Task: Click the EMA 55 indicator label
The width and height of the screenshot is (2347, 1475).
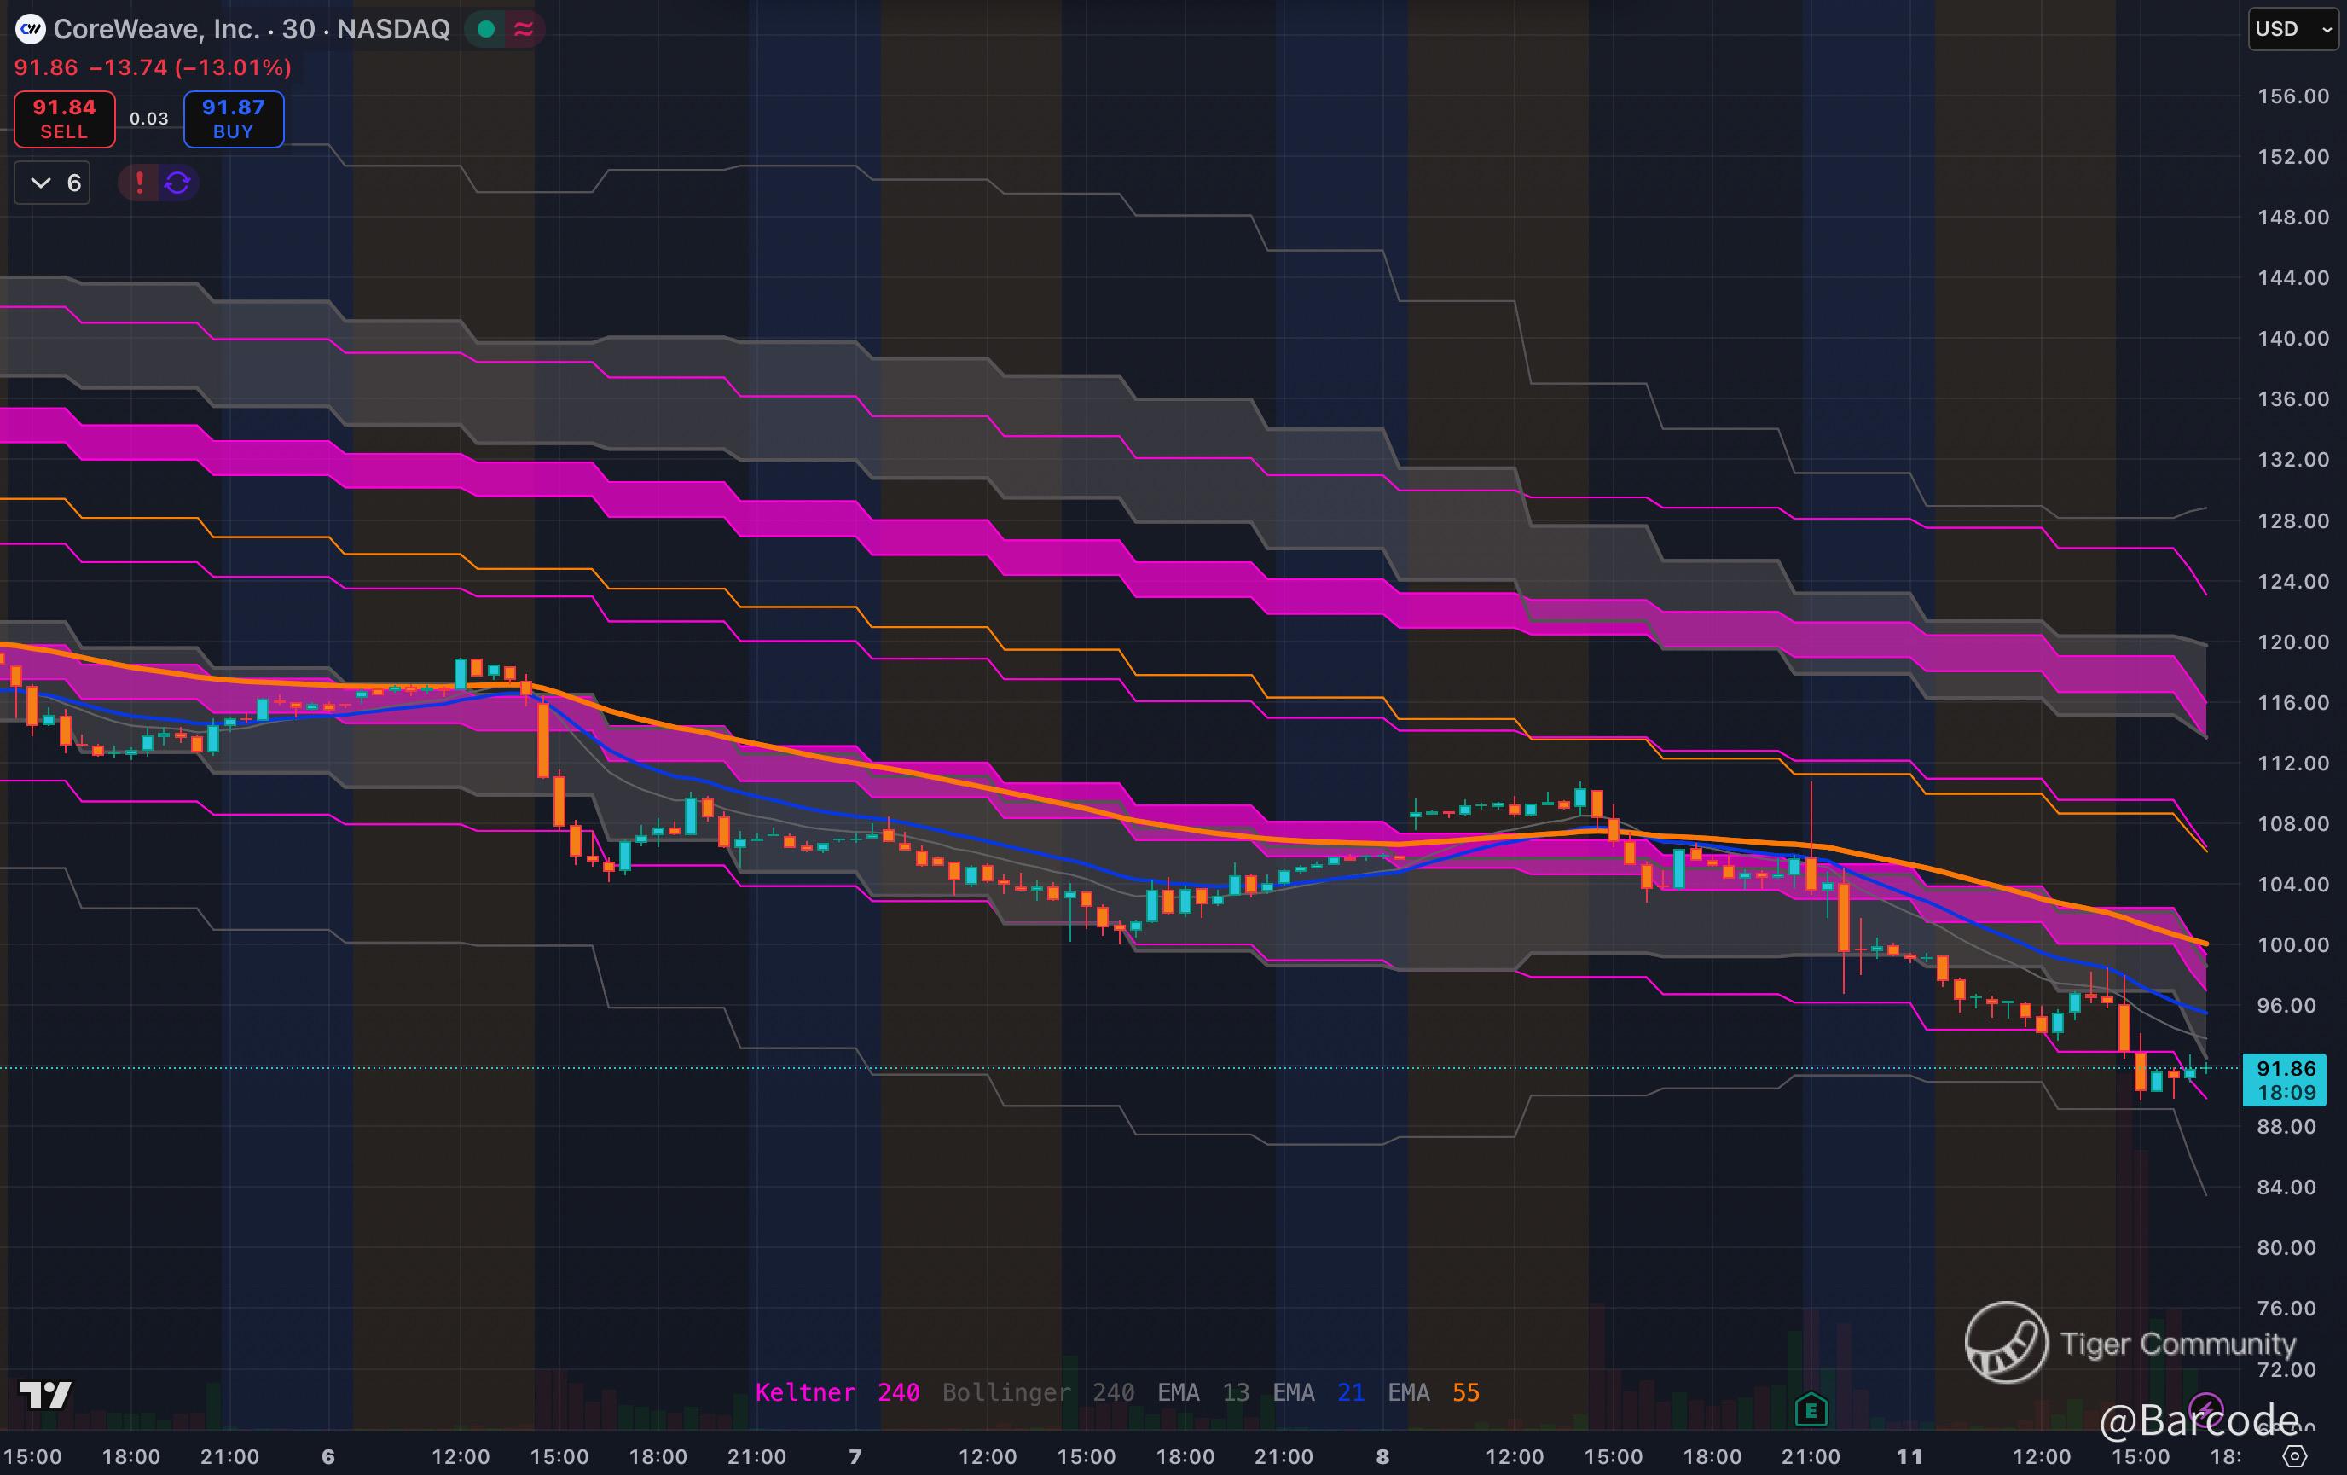Action: [x=1433, y=1392]
